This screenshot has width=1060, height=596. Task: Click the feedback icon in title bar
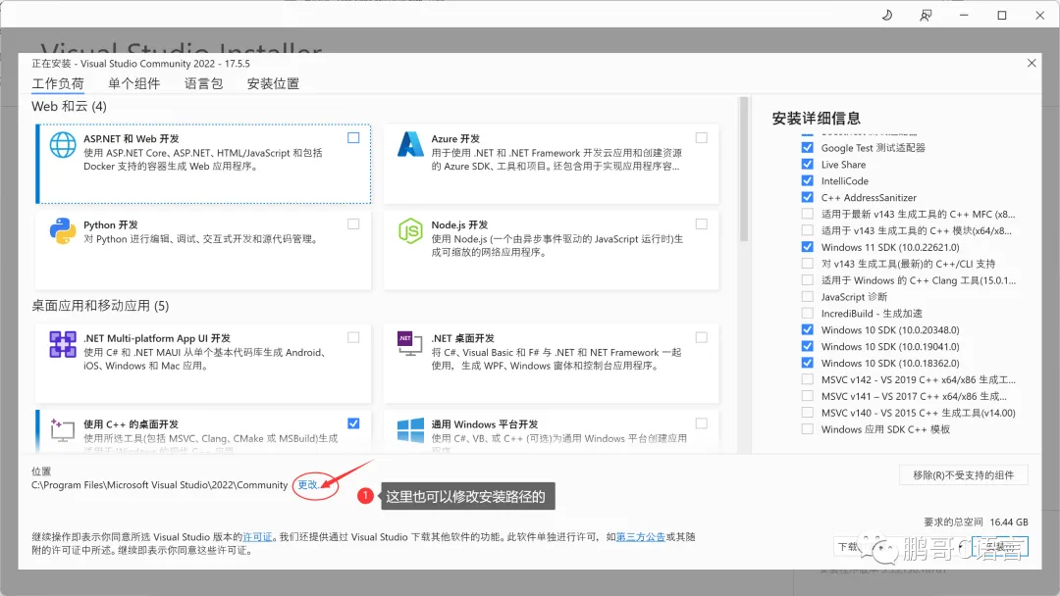(x=926, y=15)
